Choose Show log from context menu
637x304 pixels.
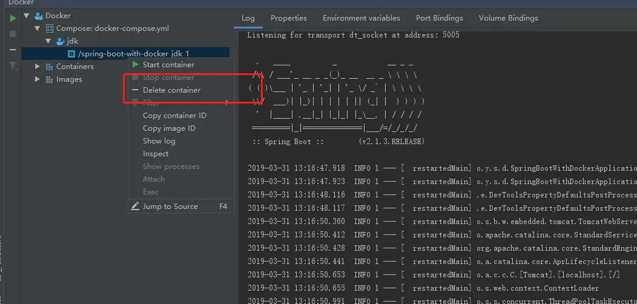click(x=181, y=140)
